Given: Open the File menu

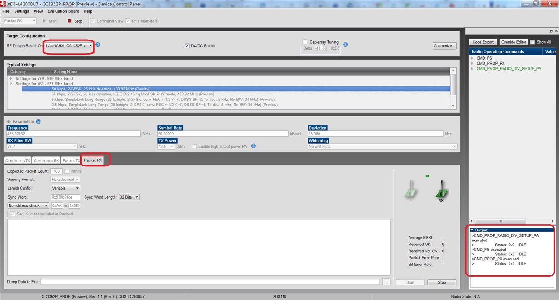Looking at the screenshot, I should (6, 11).
